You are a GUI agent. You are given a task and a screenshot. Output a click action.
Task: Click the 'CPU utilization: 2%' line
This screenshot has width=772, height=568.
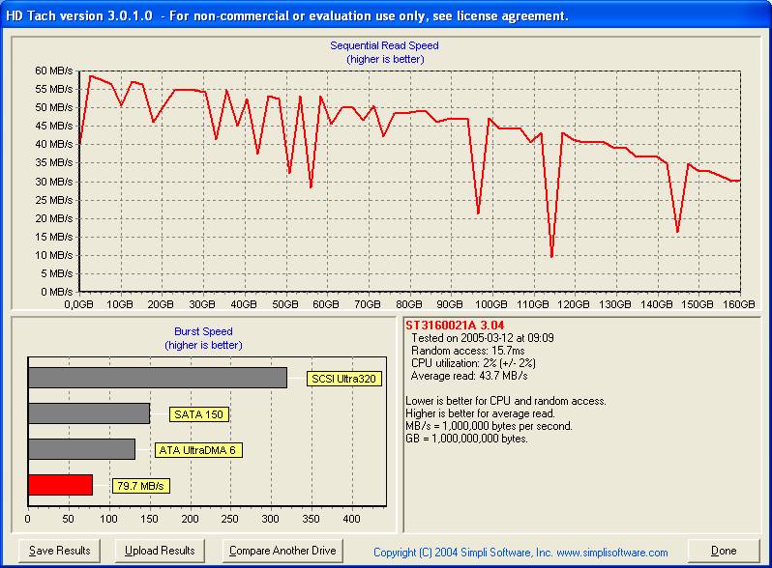tap(473, 363)
